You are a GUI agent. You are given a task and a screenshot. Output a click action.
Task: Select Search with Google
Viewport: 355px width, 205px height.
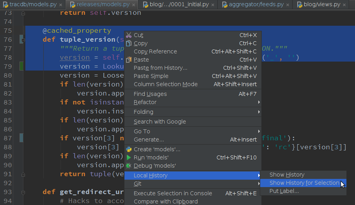(x=193, y=122)
